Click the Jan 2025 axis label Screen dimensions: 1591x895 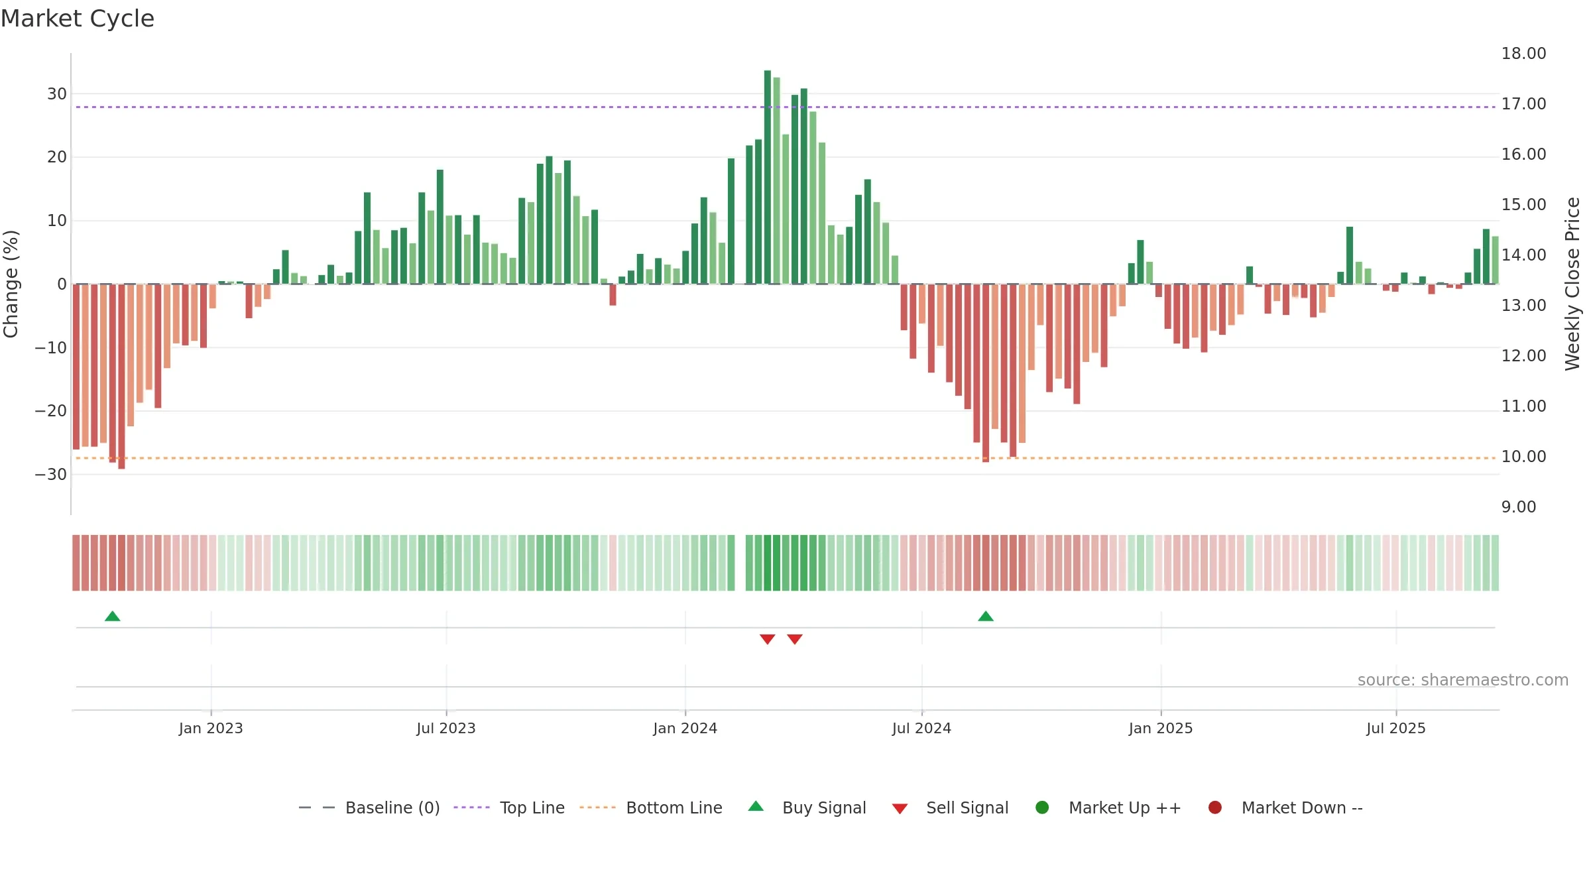tap(1161, 729)
